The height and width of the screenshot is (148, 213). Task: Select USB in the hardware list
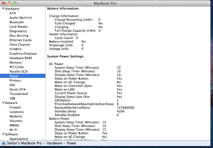(12, 98)
